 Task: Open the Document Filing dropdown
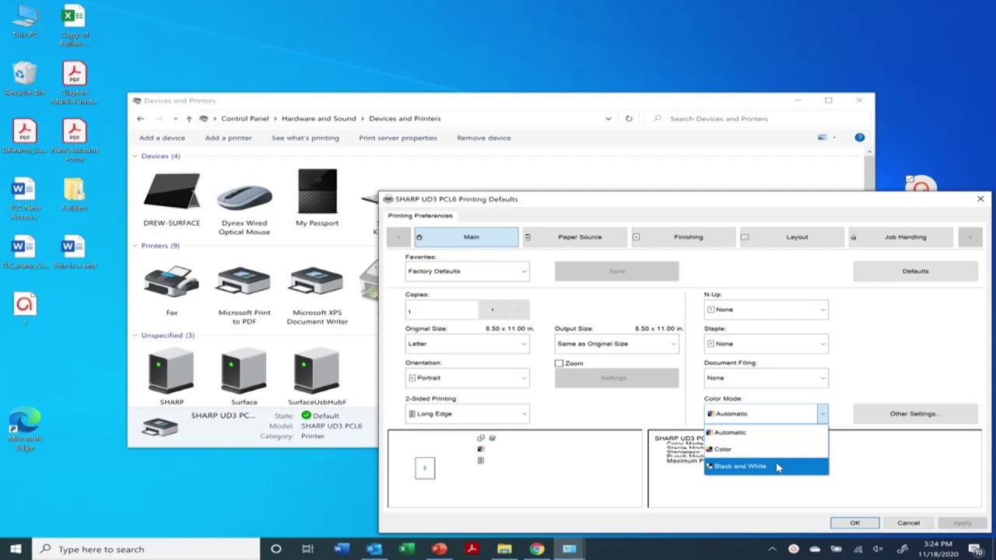(x=766, y=378)
